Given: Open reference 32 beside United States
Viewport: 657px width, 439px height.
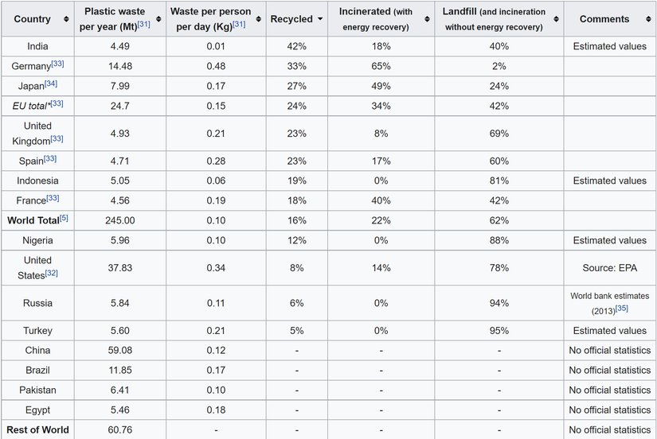Looking at the screenshot, I should [x=52, y=273].
